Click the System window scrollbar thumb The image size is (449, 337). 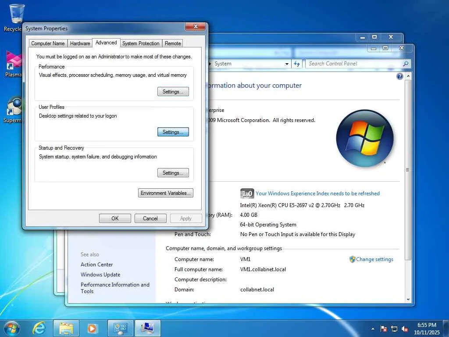click(x=408, y=170)
